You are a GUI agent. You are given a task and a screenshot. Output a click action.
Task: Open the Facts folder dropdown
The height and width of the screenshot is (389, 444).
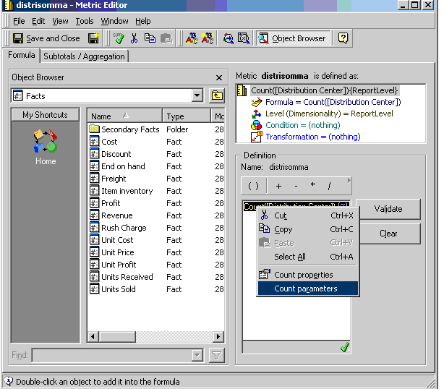coord(197,95)
